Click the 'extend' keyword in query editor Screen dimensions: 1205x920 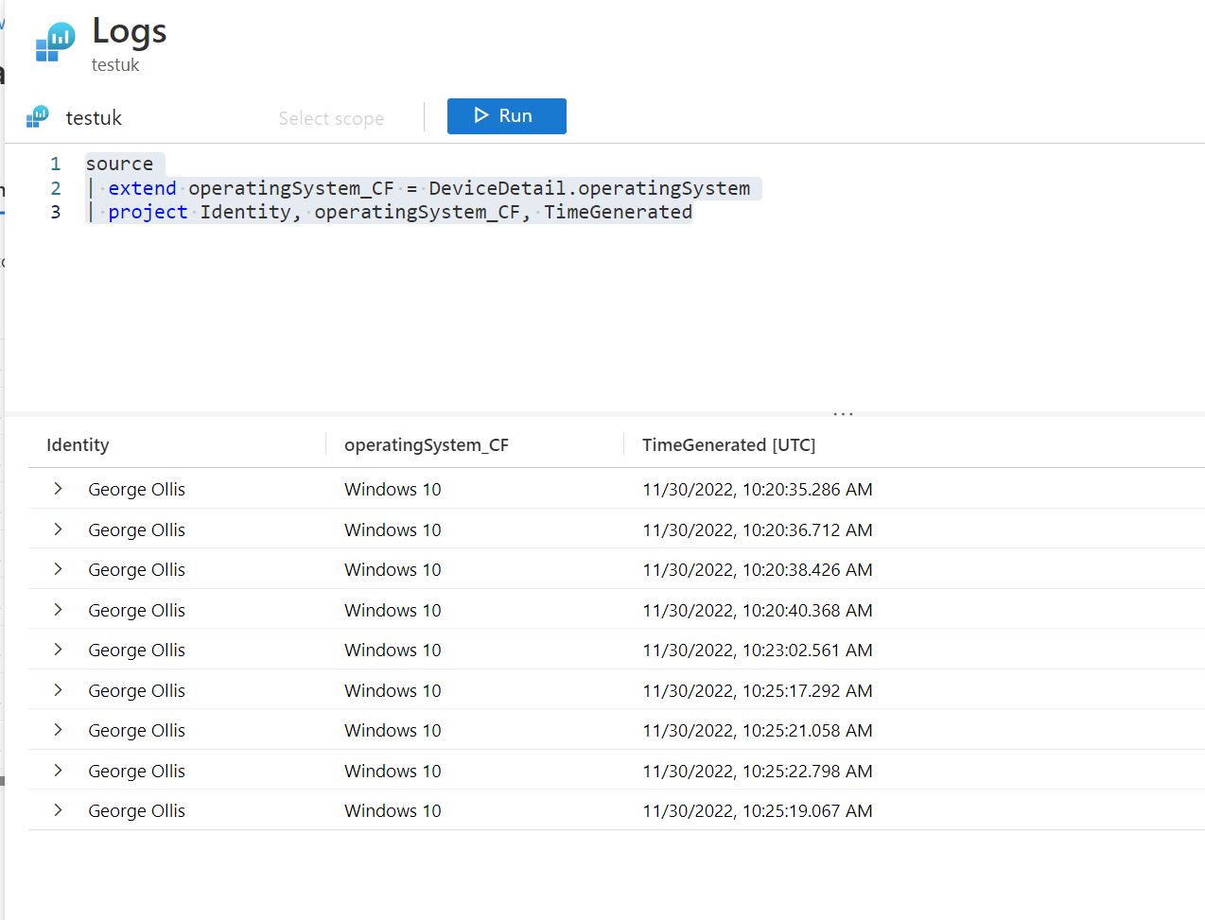coord(142,188)
